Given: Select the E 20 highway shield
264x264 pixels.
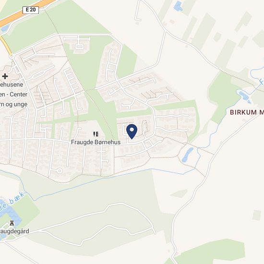Looking at the screenshot, I should [31, 10].
